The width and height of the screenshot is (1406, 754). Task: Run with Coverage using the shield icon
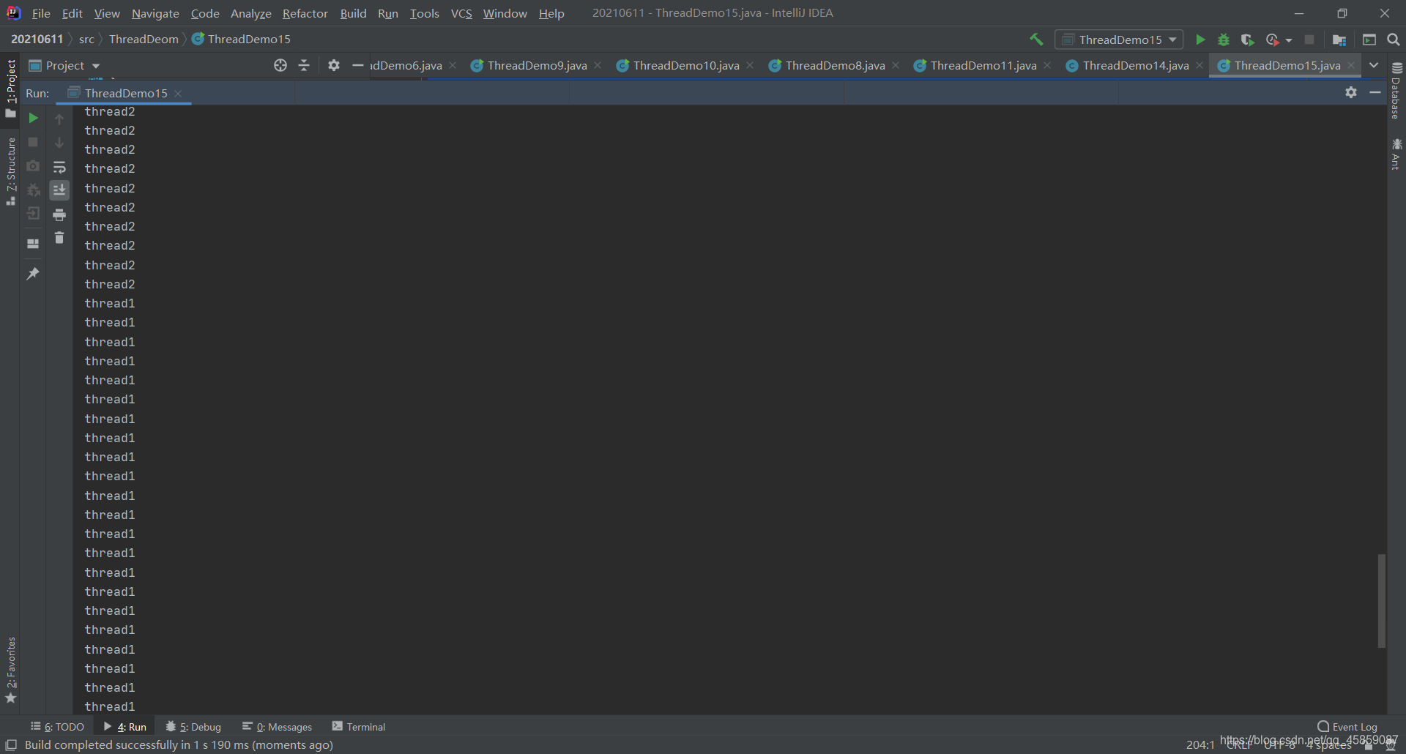tap(1248, 40)
